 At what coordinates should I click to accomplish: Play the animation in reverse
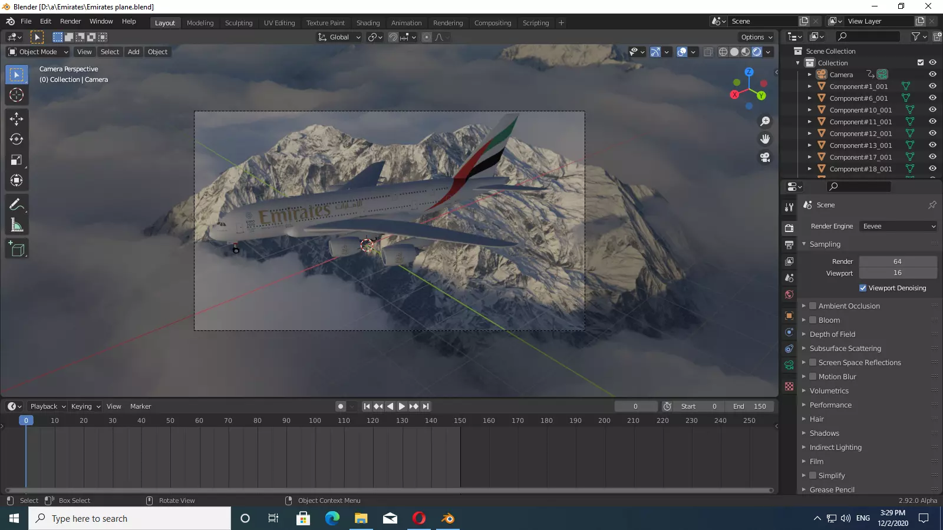pos(390,406)
